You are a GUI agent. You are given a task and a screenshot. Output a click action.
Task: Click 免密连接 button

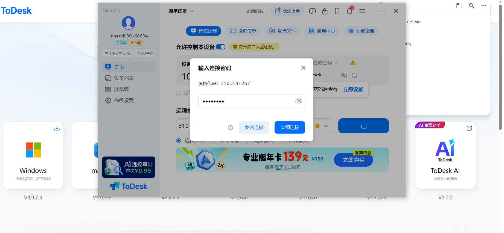(254, 128)
